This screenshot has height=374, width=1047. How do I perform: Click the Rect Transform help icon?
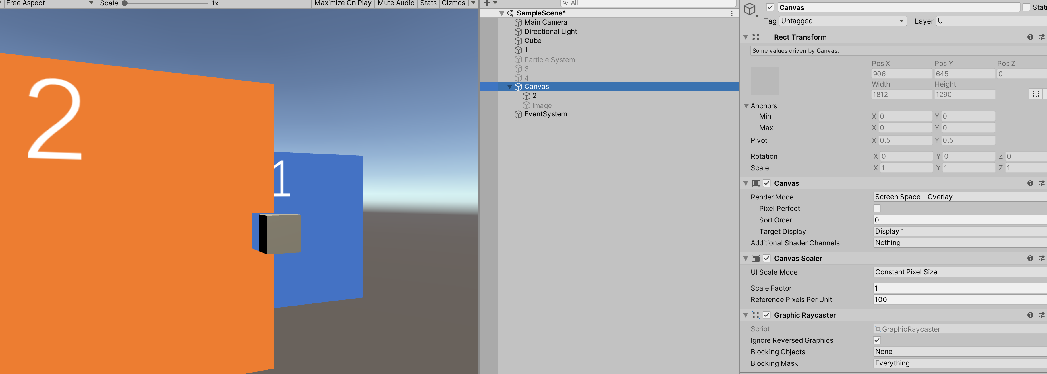pos(1030,37)
